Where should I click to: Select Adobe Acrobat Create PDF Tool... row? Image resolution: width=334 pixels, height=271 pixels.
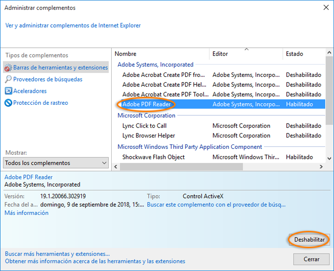point(223,94)
